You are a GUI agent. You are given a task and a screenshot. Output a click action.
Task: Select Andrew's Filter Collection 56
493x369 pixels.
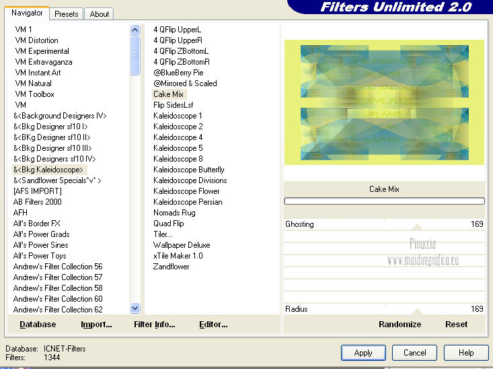pyautogui.click(x=58, y=267)
